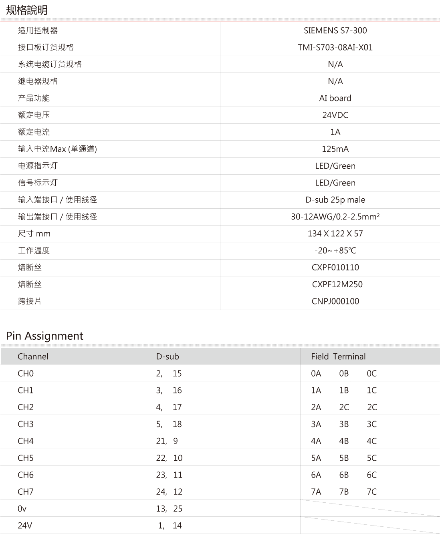Image resolution: width=440 pixels, height=546 pixels.
Task: Click the CH0 channel row label
Action: click(26, 373)
